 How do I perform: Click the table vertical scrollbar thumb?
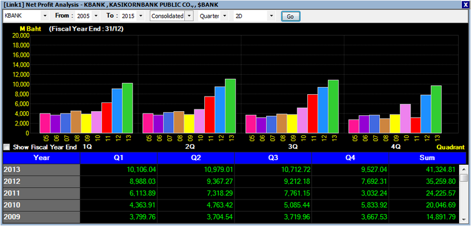tap(464, 178)
